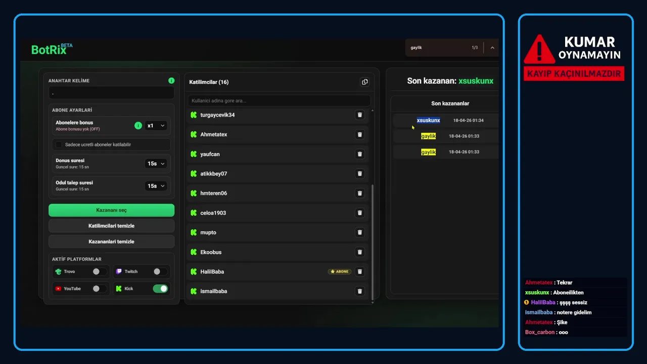Turn on the YouTube toggle
This screenshot has width=647, height=364.
[x=100, y=289]
